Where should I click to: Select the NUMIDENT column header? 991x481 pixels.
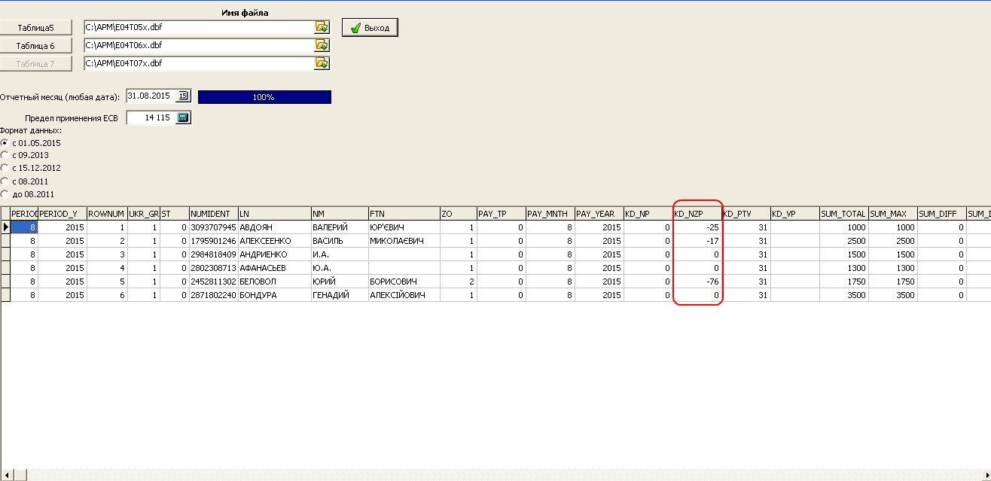tap(212, 214)
